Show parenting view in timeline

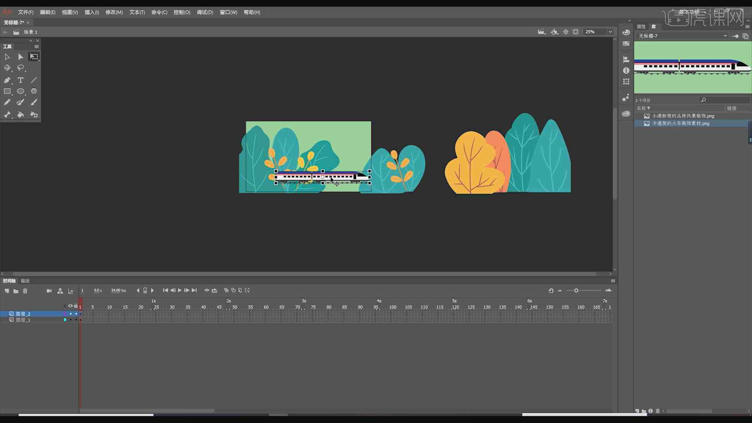[60, 291]
